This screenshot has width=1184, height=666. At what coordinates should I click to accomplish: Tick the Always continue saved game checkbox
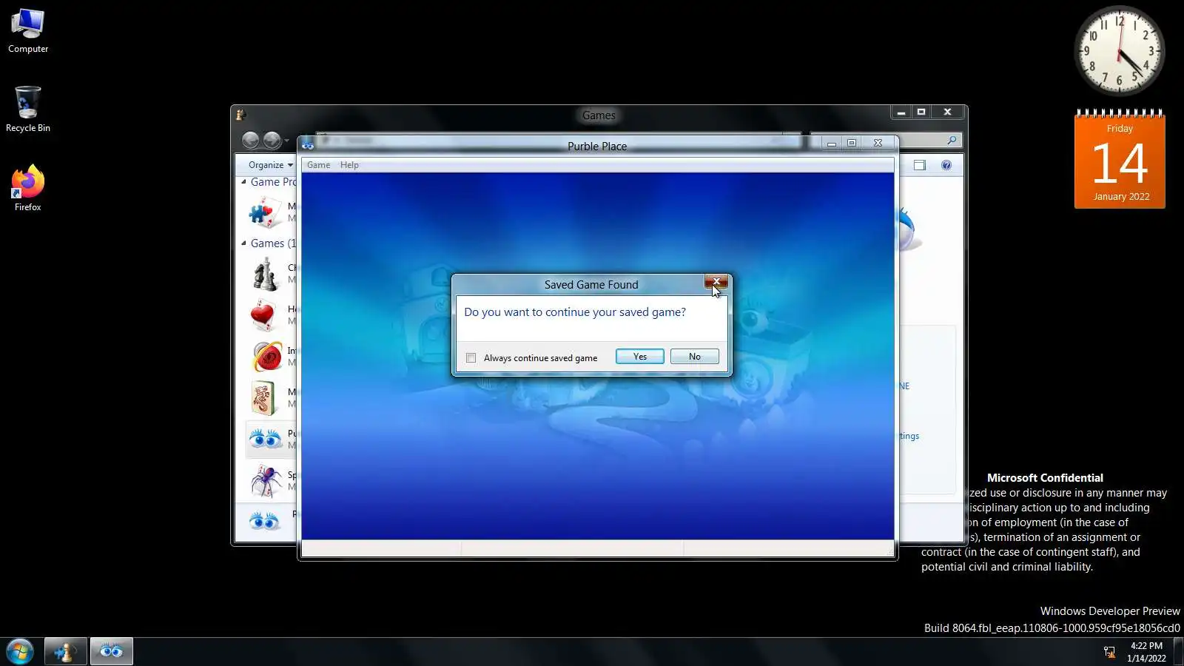click(471, 358)
